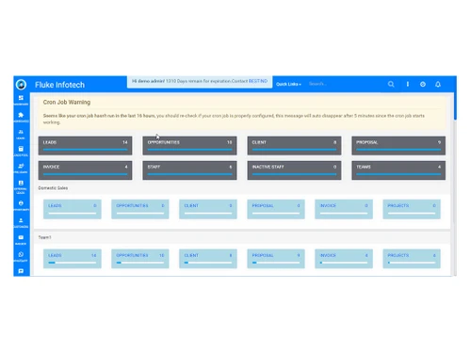
Task: Open the Customers person icon in the sidebar
Action: tap(21, 220)
